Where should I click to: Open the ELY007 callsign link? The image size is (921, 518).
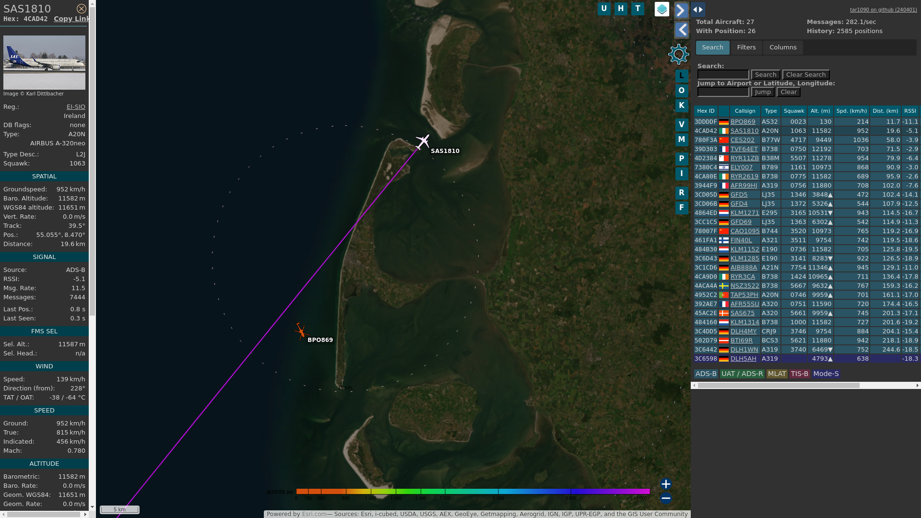coord(742,167)
